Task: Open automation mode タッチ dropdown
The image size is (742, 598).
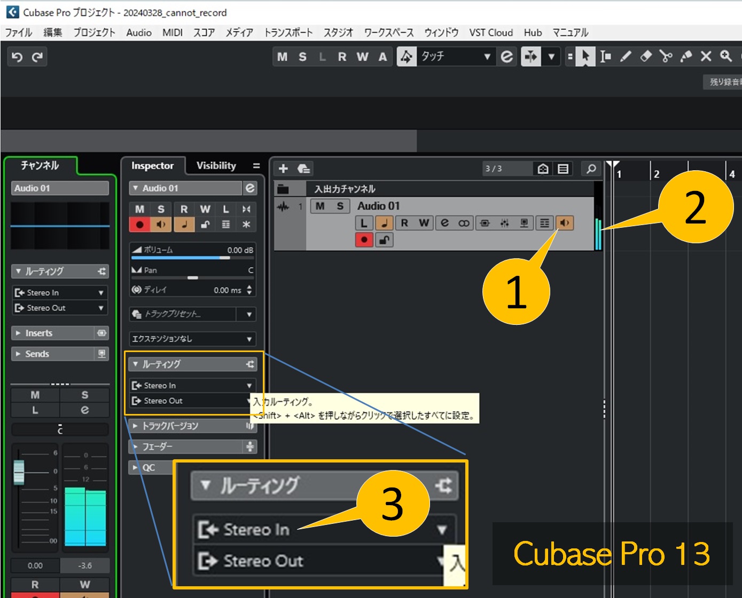Action: [456, 57]
